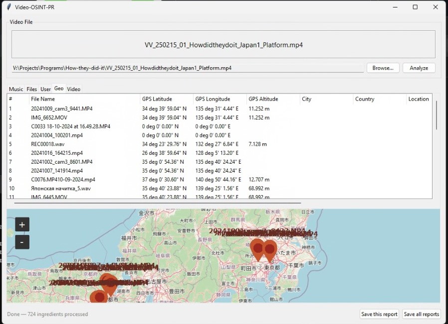The height and width of the screenshot is (324, 448).
Task: Zoom out on the map with the minus icon
Action: [21, 242]
